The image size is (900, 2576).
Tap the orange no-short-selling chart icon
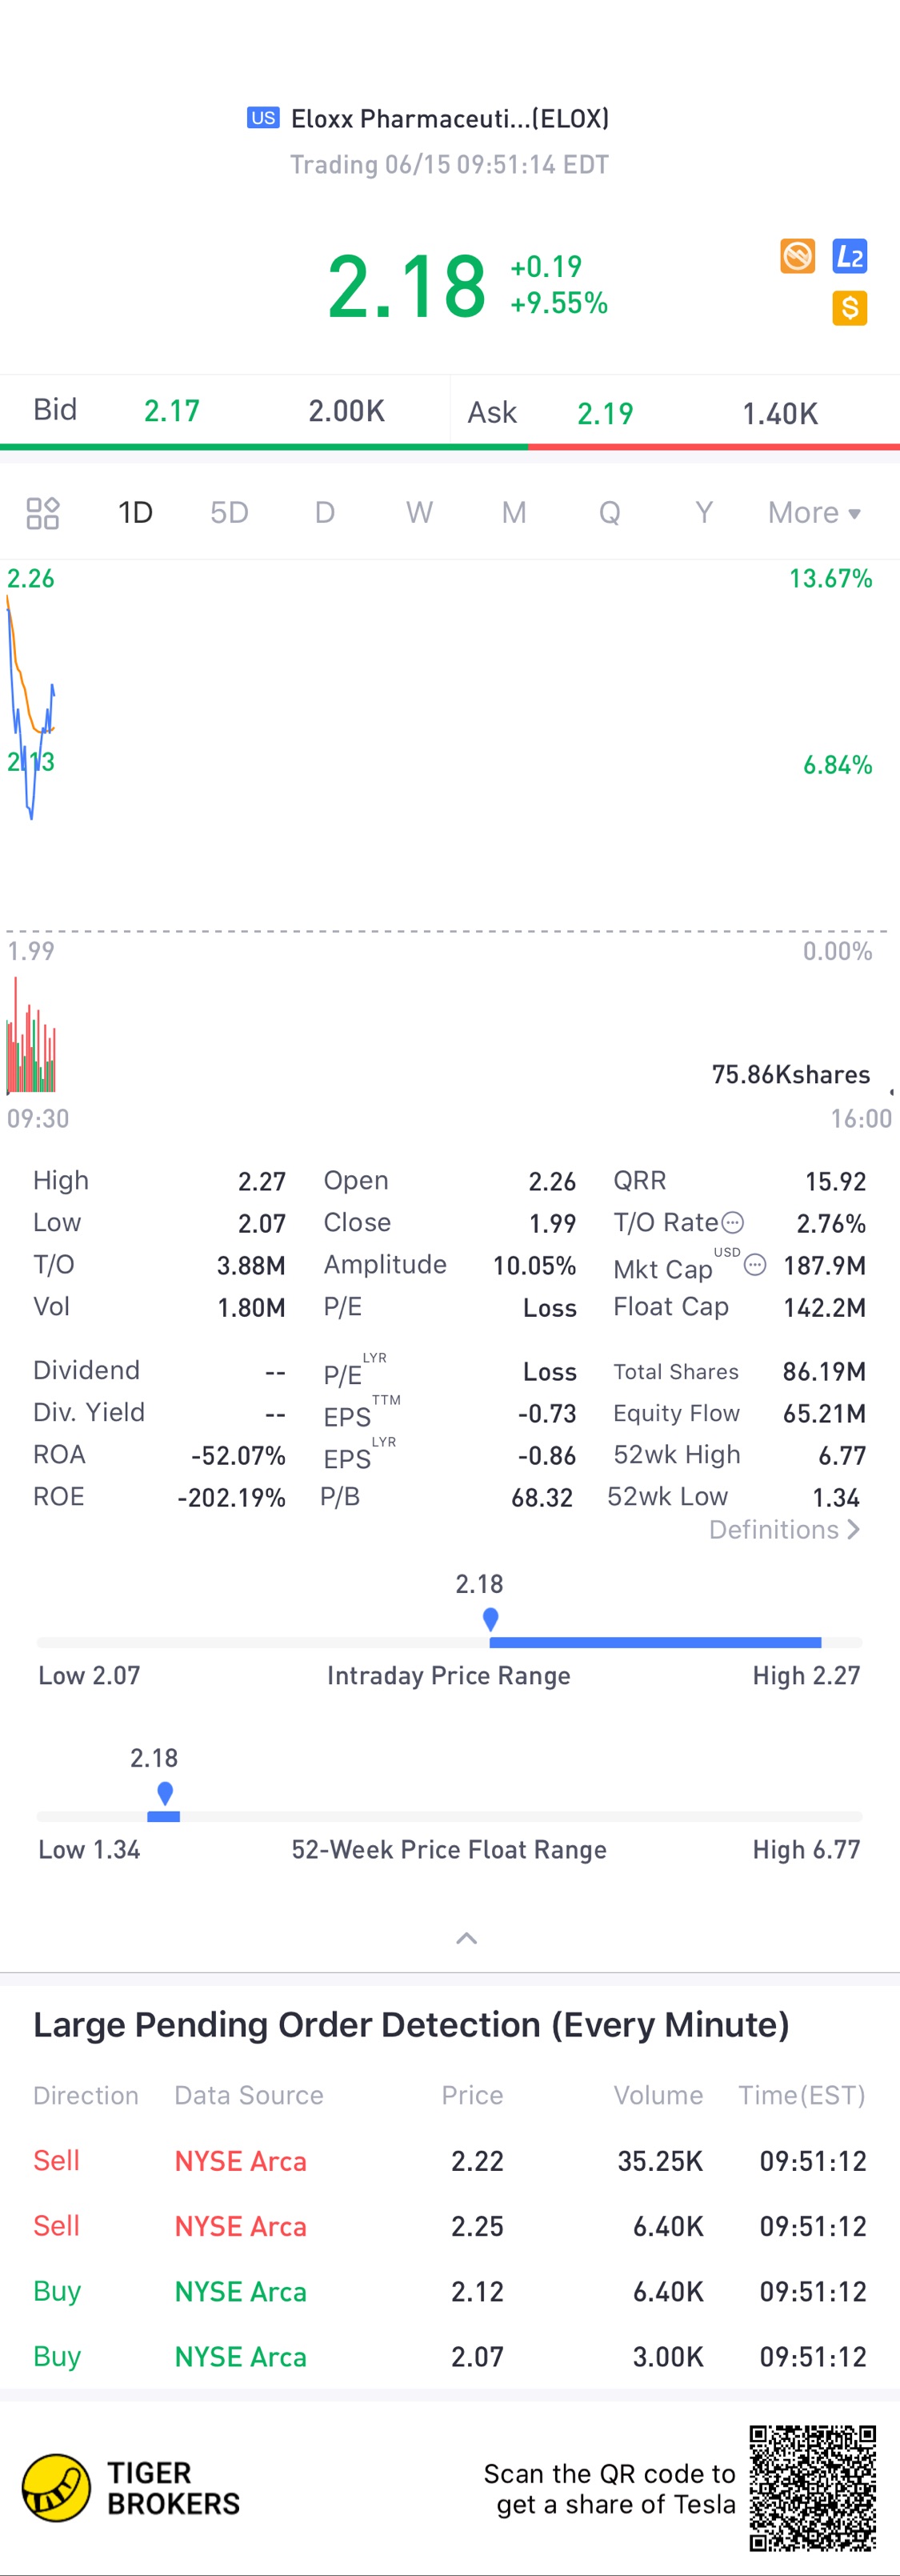pos(797,256)
